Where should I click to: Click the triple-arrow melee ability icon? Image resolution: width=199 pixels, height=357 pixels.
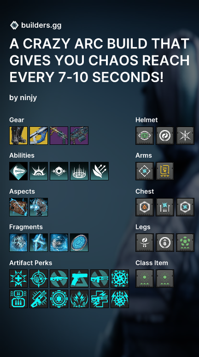click(x=99, y=171)
